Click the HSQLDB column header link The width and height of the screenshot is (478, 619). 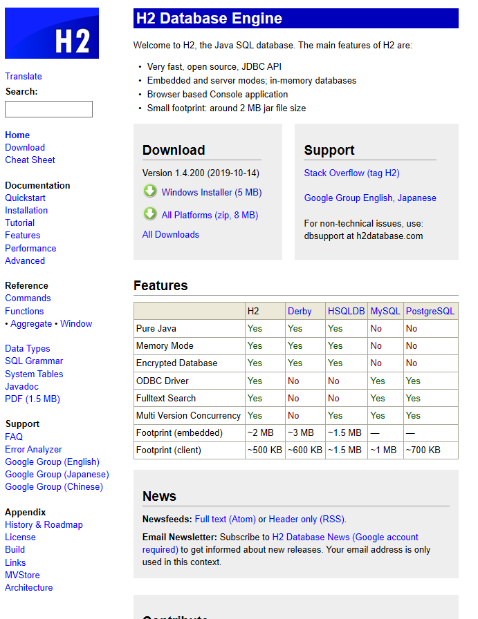pos(347,311)
